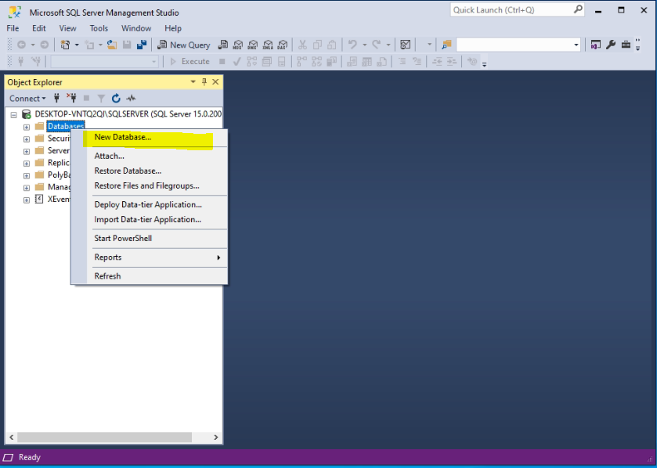
Task: Expand the Replication folder node
Action: (27, 164)
